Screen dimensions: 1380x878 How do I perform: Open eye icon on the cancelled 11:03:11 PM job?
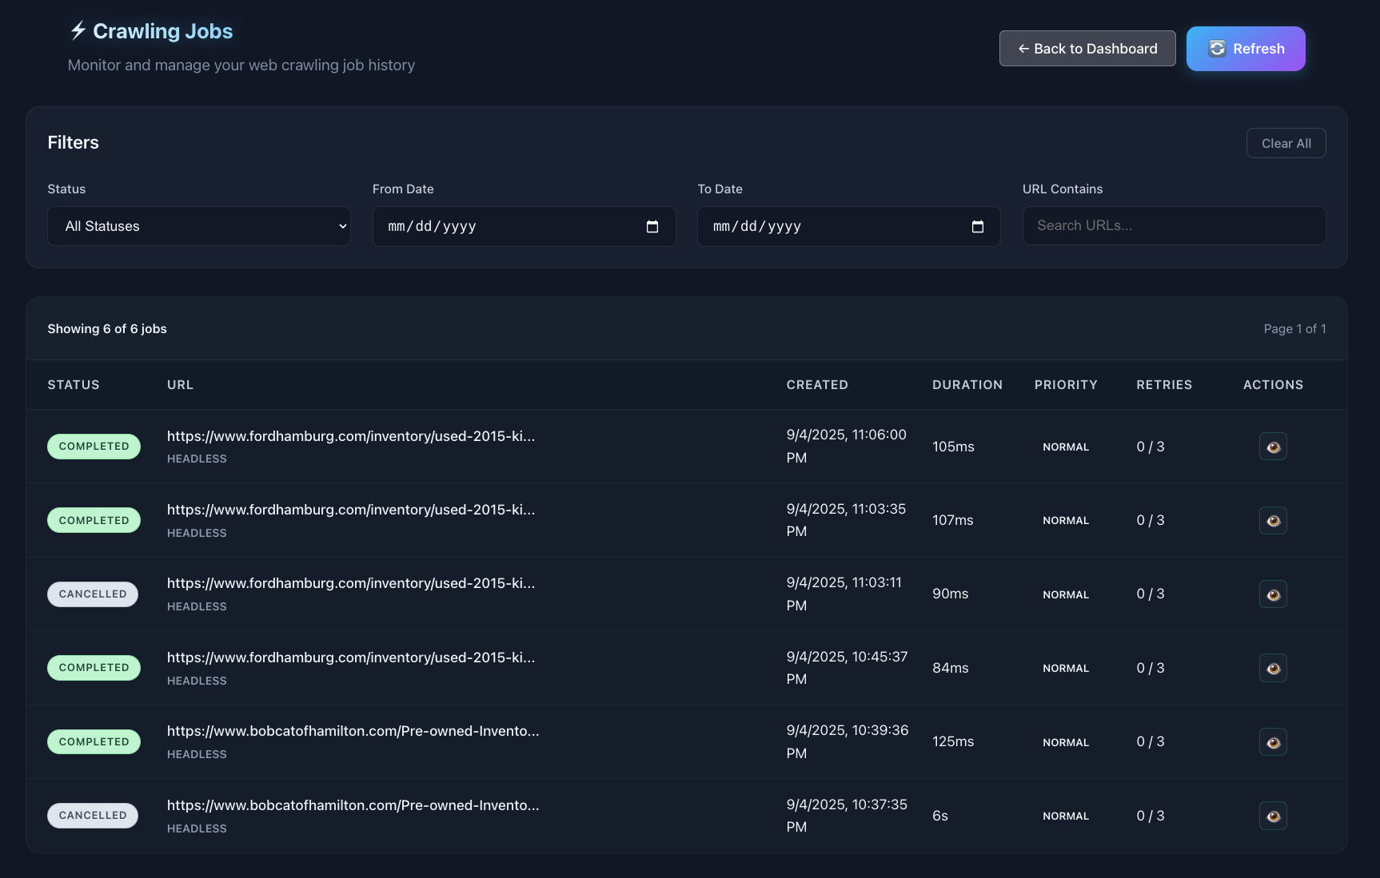point(1273,594)
